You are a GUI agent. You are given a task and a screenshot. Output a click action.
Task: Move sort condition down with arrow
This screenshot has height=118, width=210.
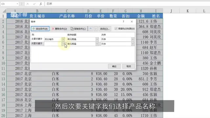point(95,29)
